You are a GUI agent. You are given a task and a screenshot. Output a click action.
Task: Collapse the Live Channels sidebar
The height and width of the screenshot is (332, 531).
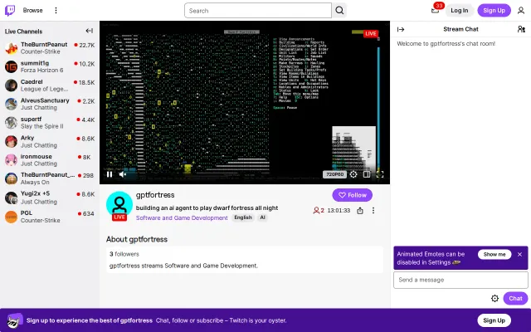click(89, 31)
